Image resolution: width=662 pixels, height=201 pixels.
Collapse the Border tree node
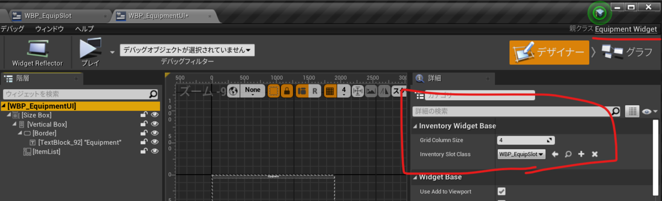pos(20,133)
